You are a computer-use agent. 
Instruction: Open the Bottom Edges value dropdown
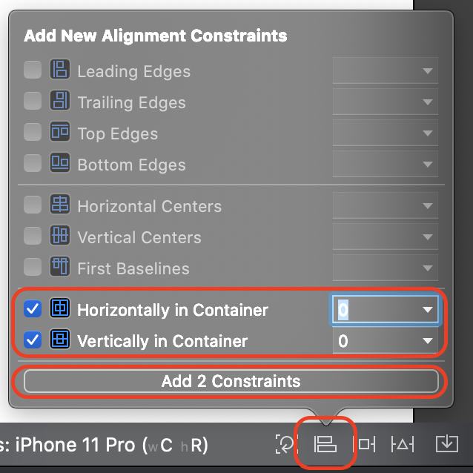[386, 164]
